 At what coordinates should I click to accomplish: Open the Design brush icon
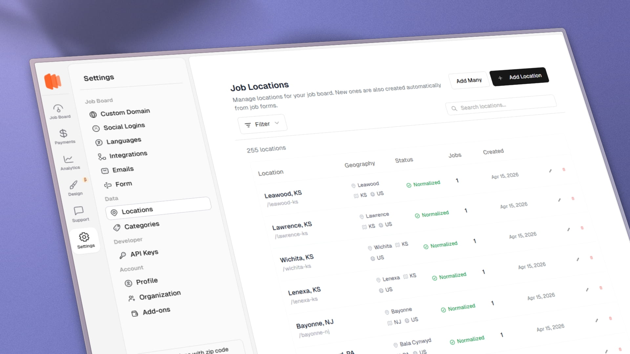tap(73, 186)
